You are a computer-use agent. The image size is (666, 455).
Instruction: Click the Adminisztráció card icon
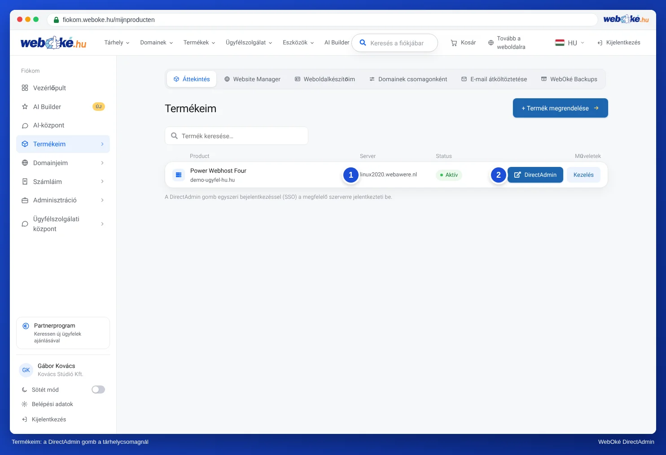click(x=25, y=200)
